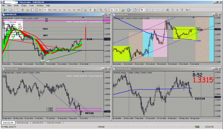Switch to the EURUSD,M15 chart tab

(x=38, y=123)
